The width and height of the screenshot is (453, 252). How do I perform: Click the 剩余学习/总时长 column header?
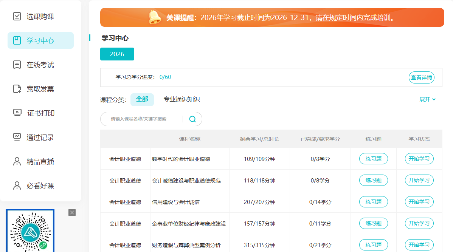pos(259,139)
